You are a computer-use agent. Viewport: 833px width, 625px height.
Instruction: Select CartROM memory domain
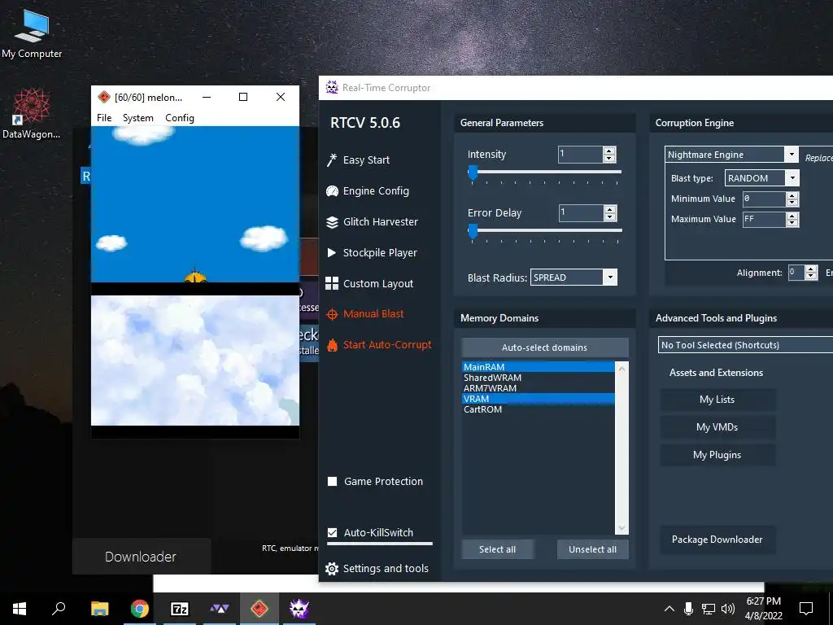pos(539,410)
